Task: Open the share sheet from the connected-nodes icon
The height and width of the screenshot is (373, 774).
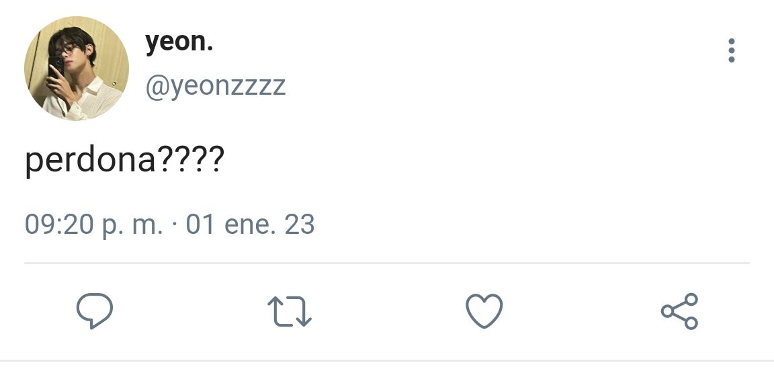Action: [680, 311]
